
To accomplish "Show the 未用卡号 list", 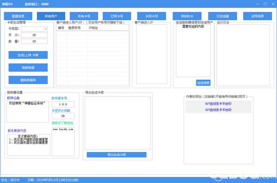I will tap(151, 16).
